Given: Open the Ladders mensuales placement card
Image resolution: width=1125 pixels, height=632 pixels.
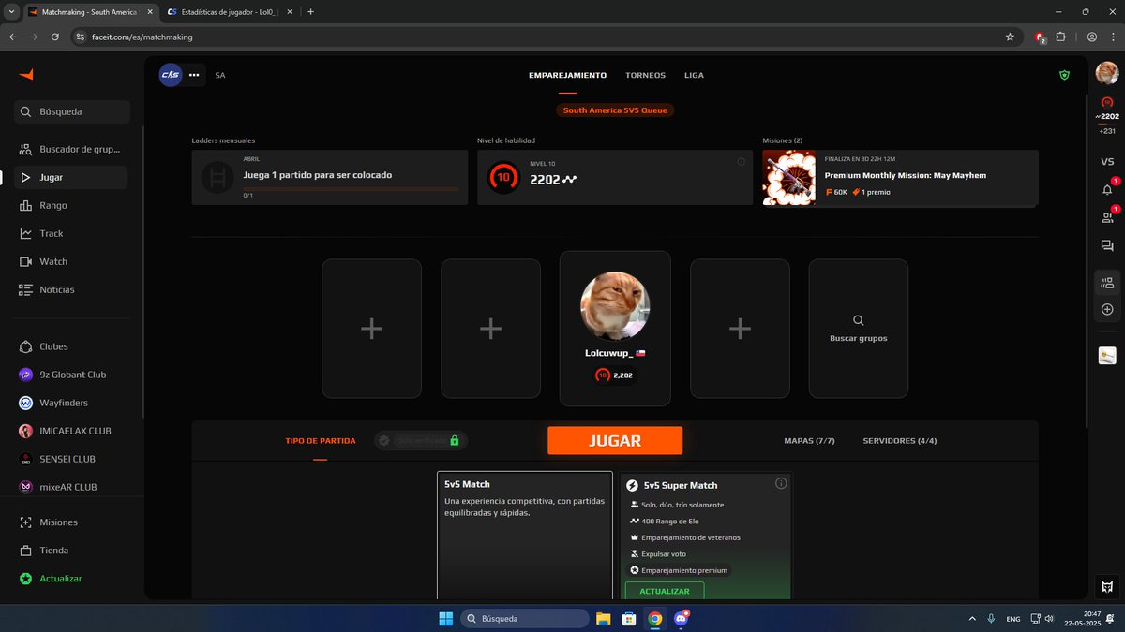Looking at the screenshot, I should pyautogui.click(x=329, y=178).
